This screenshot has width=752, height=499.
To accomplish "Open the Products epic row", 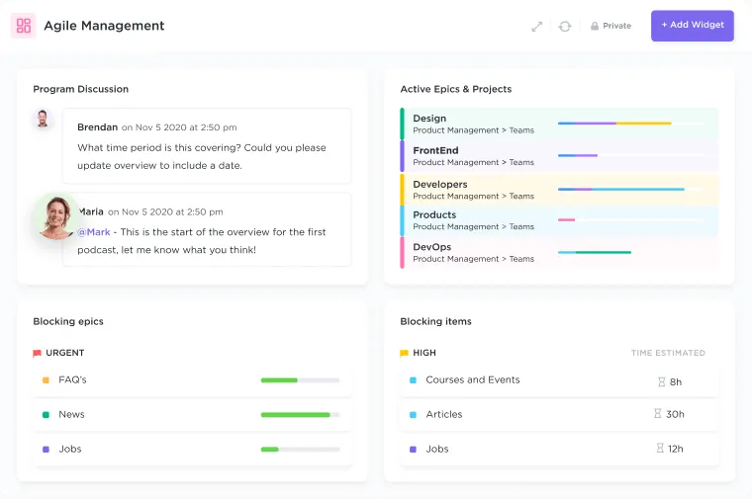I will pyautogui.click(x=559, y=220).
